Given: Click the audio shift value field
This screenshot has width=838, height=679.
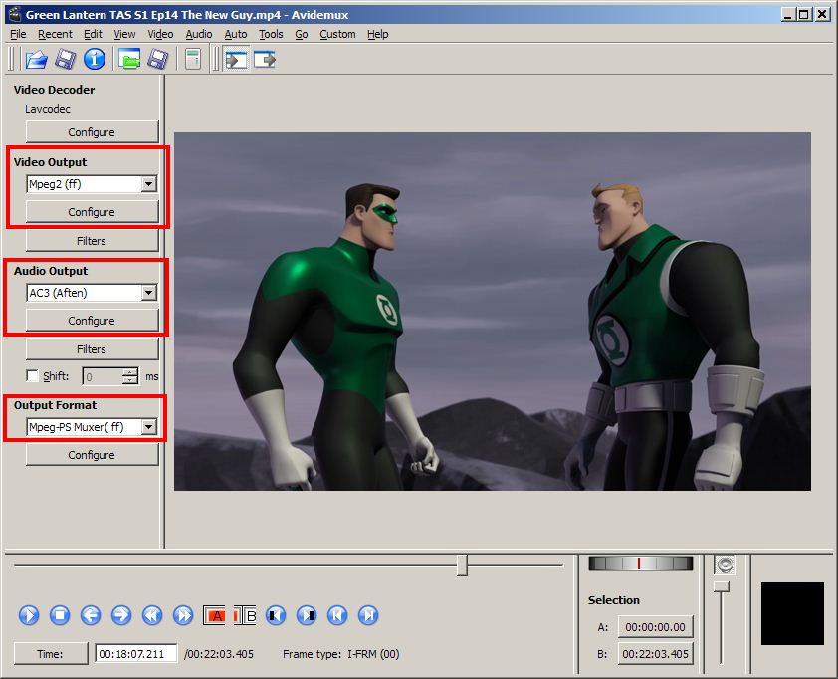Looking at the screenshot, I should (x=103, y=376).
